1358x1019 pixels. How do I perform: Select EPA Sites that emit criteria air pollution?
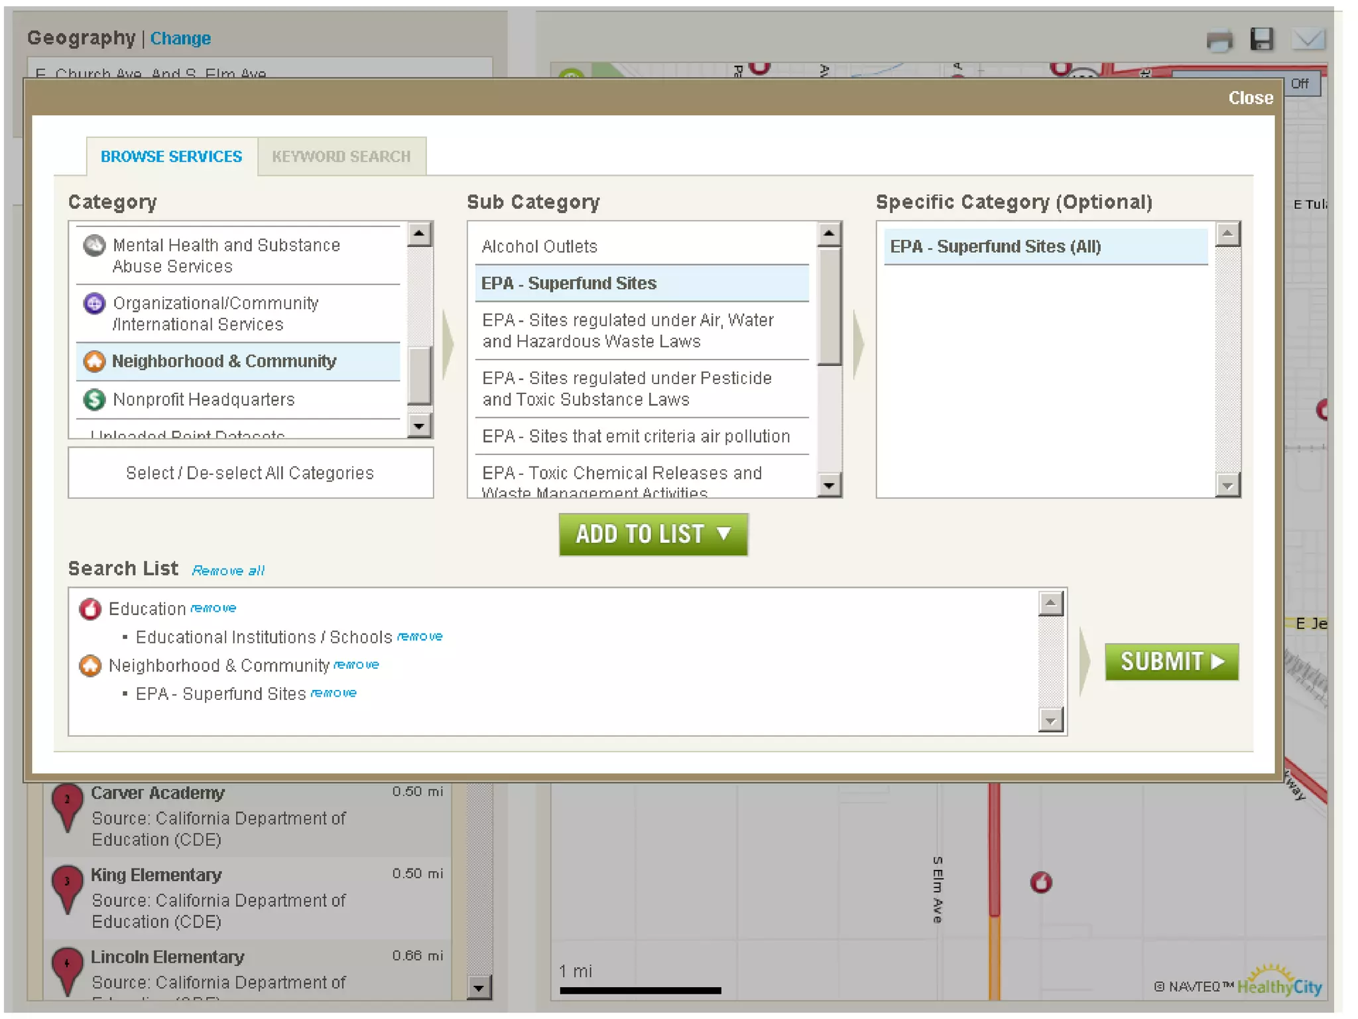(642, 436)
